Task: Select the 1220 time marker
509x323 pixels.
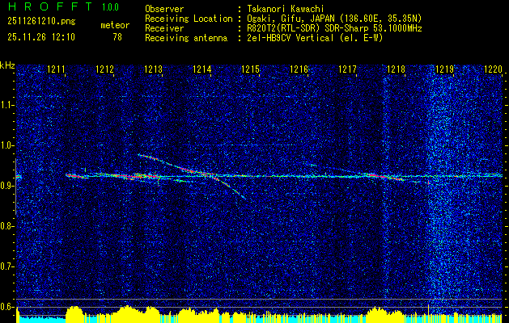Action: point(493,70)
